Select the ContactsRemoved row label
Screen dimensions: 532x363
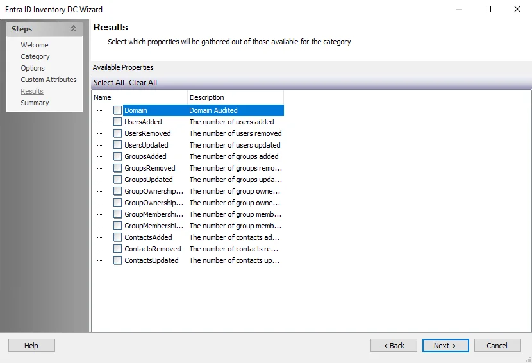153,249
